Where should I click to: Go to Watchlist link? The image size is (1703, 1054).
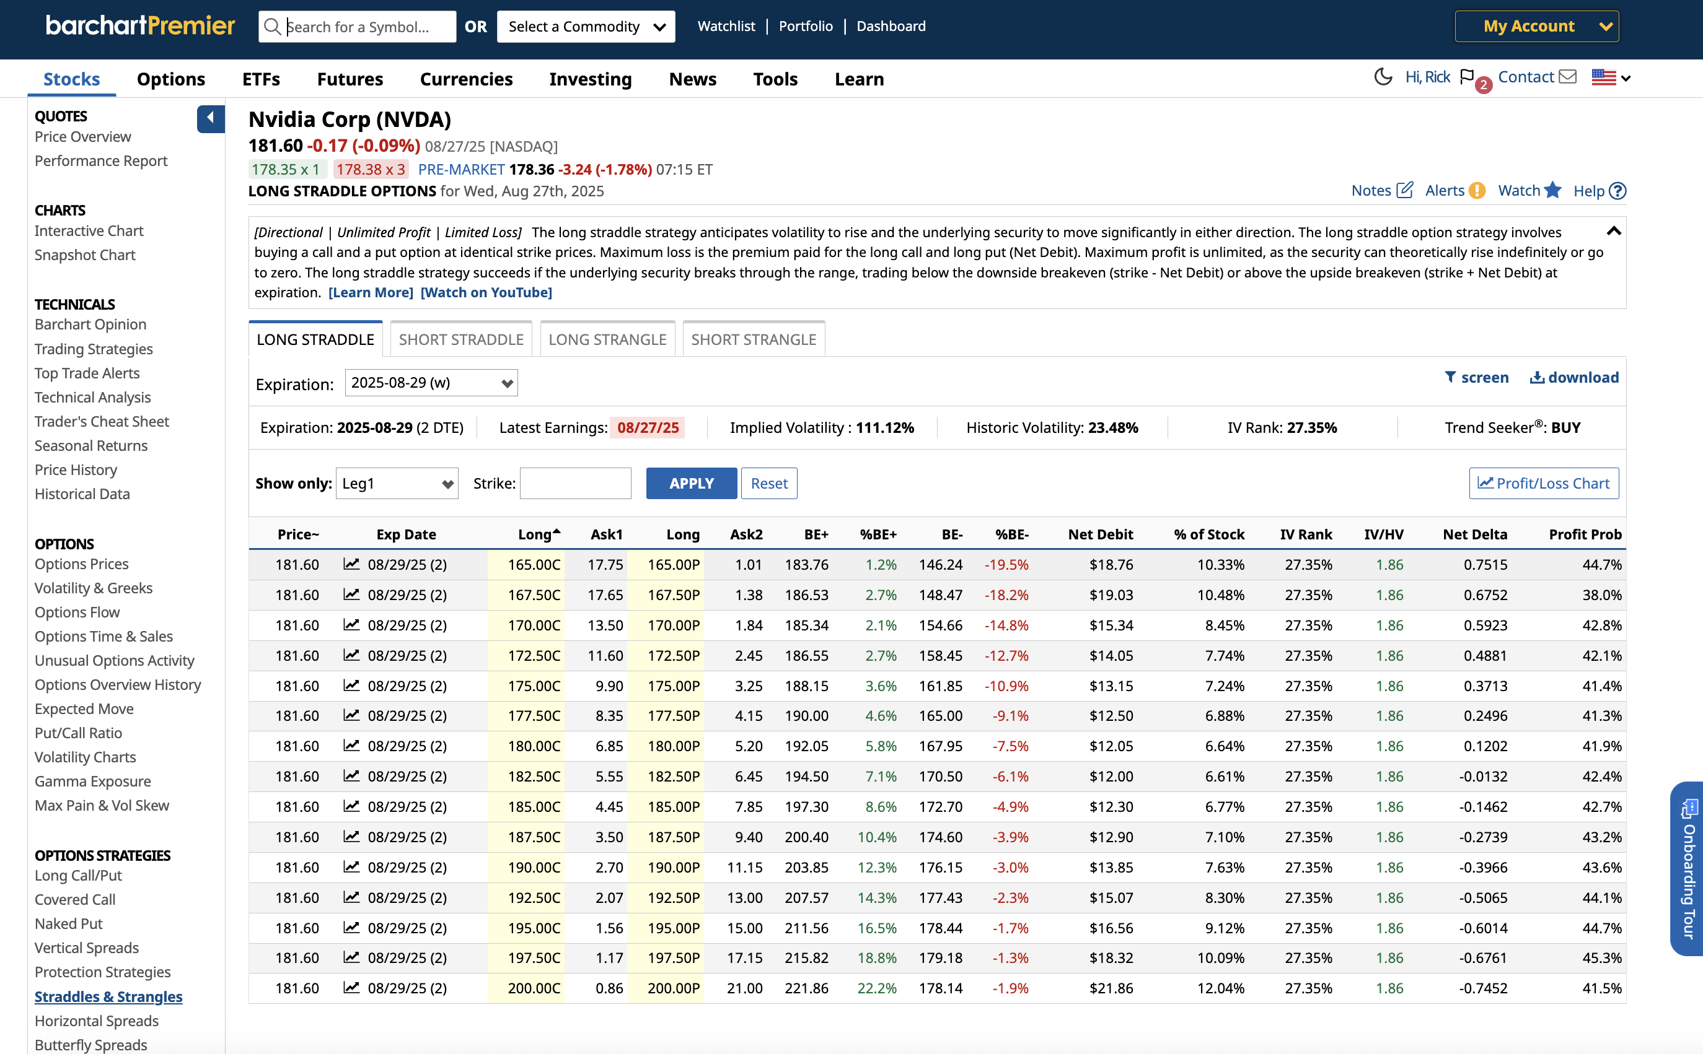tap(726, 26)
